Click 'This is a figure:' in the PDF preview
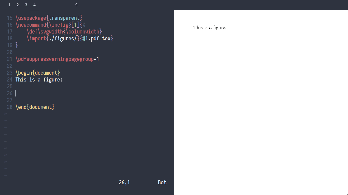Image resolution: width=348 pixels, height=195 pixels. tap(210, 27)
